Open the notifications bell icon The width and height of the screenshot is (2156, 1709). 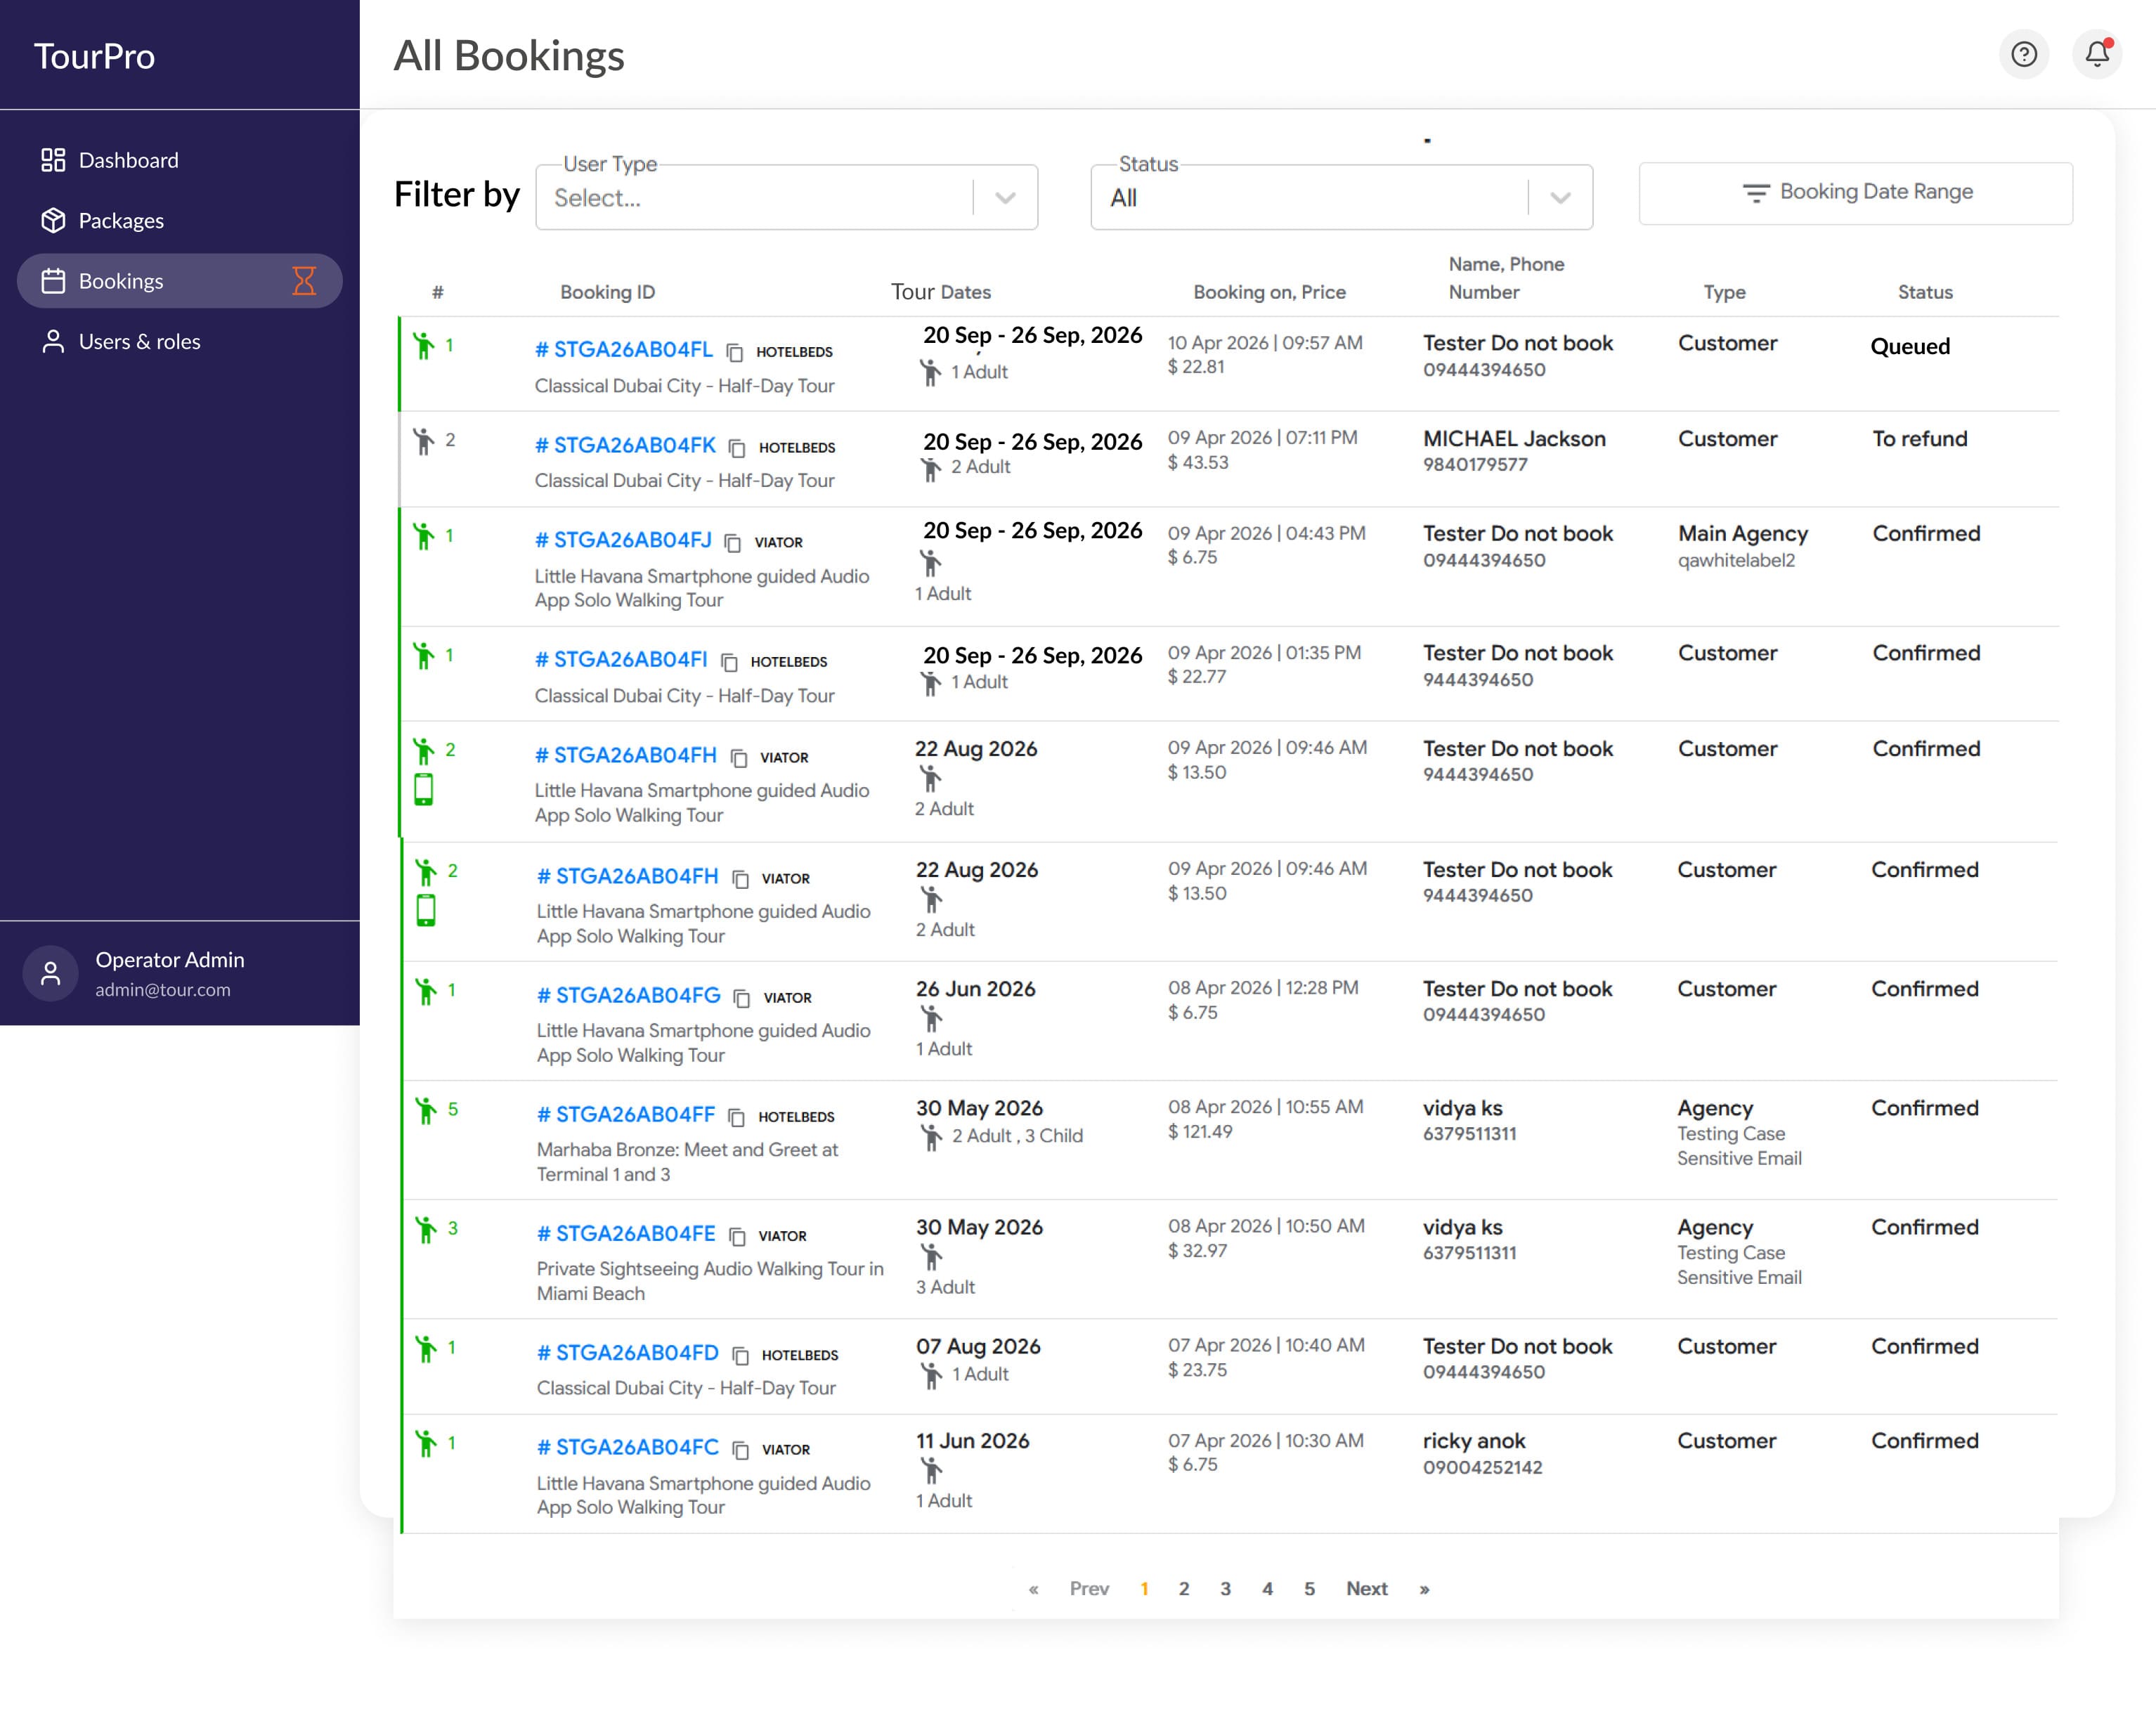[2097, 54]
